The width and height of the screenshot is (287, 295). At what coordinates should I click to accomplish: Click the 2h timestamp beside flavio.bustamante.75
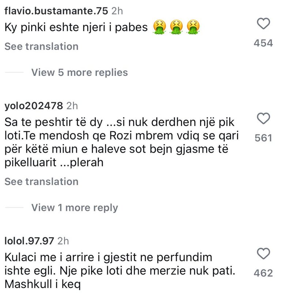click(x=117, y=11)
